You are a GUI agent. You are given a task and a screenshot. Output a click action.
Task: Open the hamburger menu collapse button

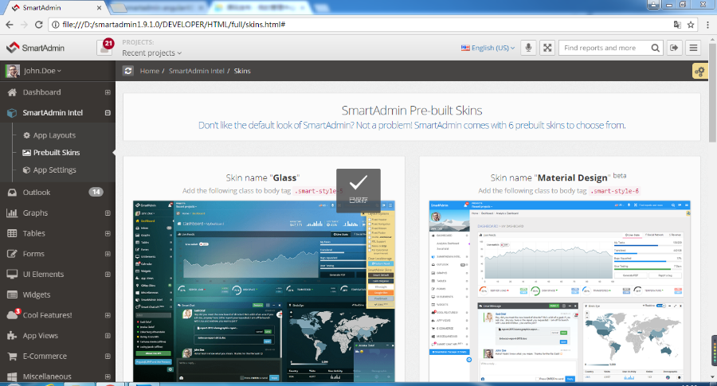click(x=693, y=48)
